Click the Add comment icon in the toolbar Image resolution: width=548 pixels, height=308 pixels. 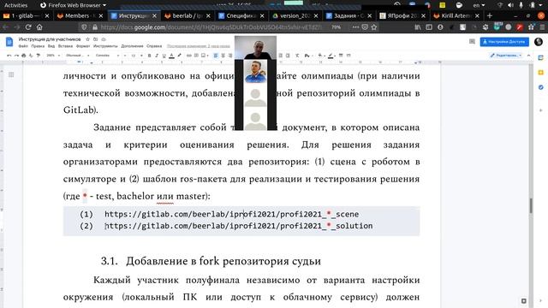[196, 56]
